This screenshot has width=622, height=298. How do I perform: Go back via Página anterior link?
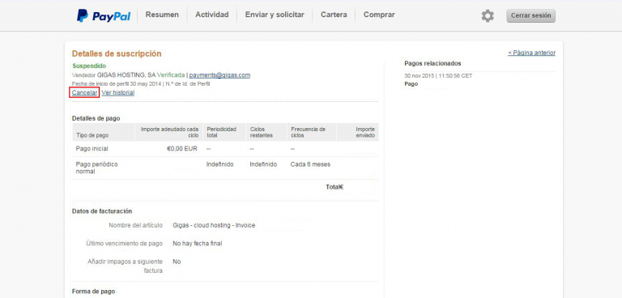click(531, 53)
